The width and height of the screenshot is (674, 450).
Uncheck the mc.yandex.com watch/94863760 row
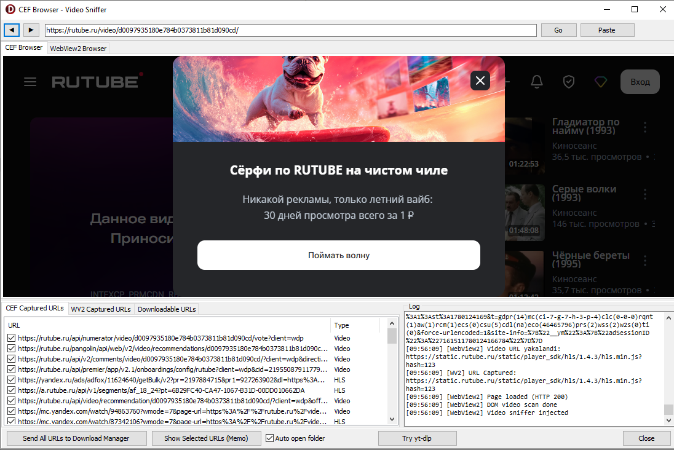(x=12, y=411)
